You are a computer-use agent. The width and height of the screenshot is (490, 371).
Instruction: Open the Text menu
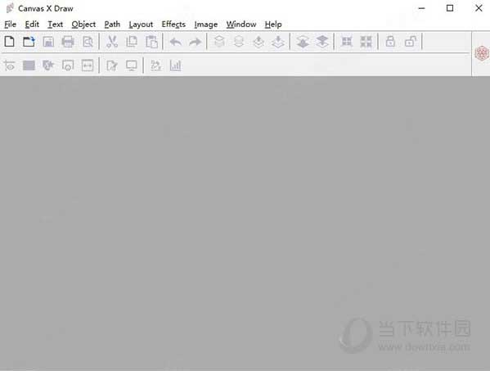(56, 25)
